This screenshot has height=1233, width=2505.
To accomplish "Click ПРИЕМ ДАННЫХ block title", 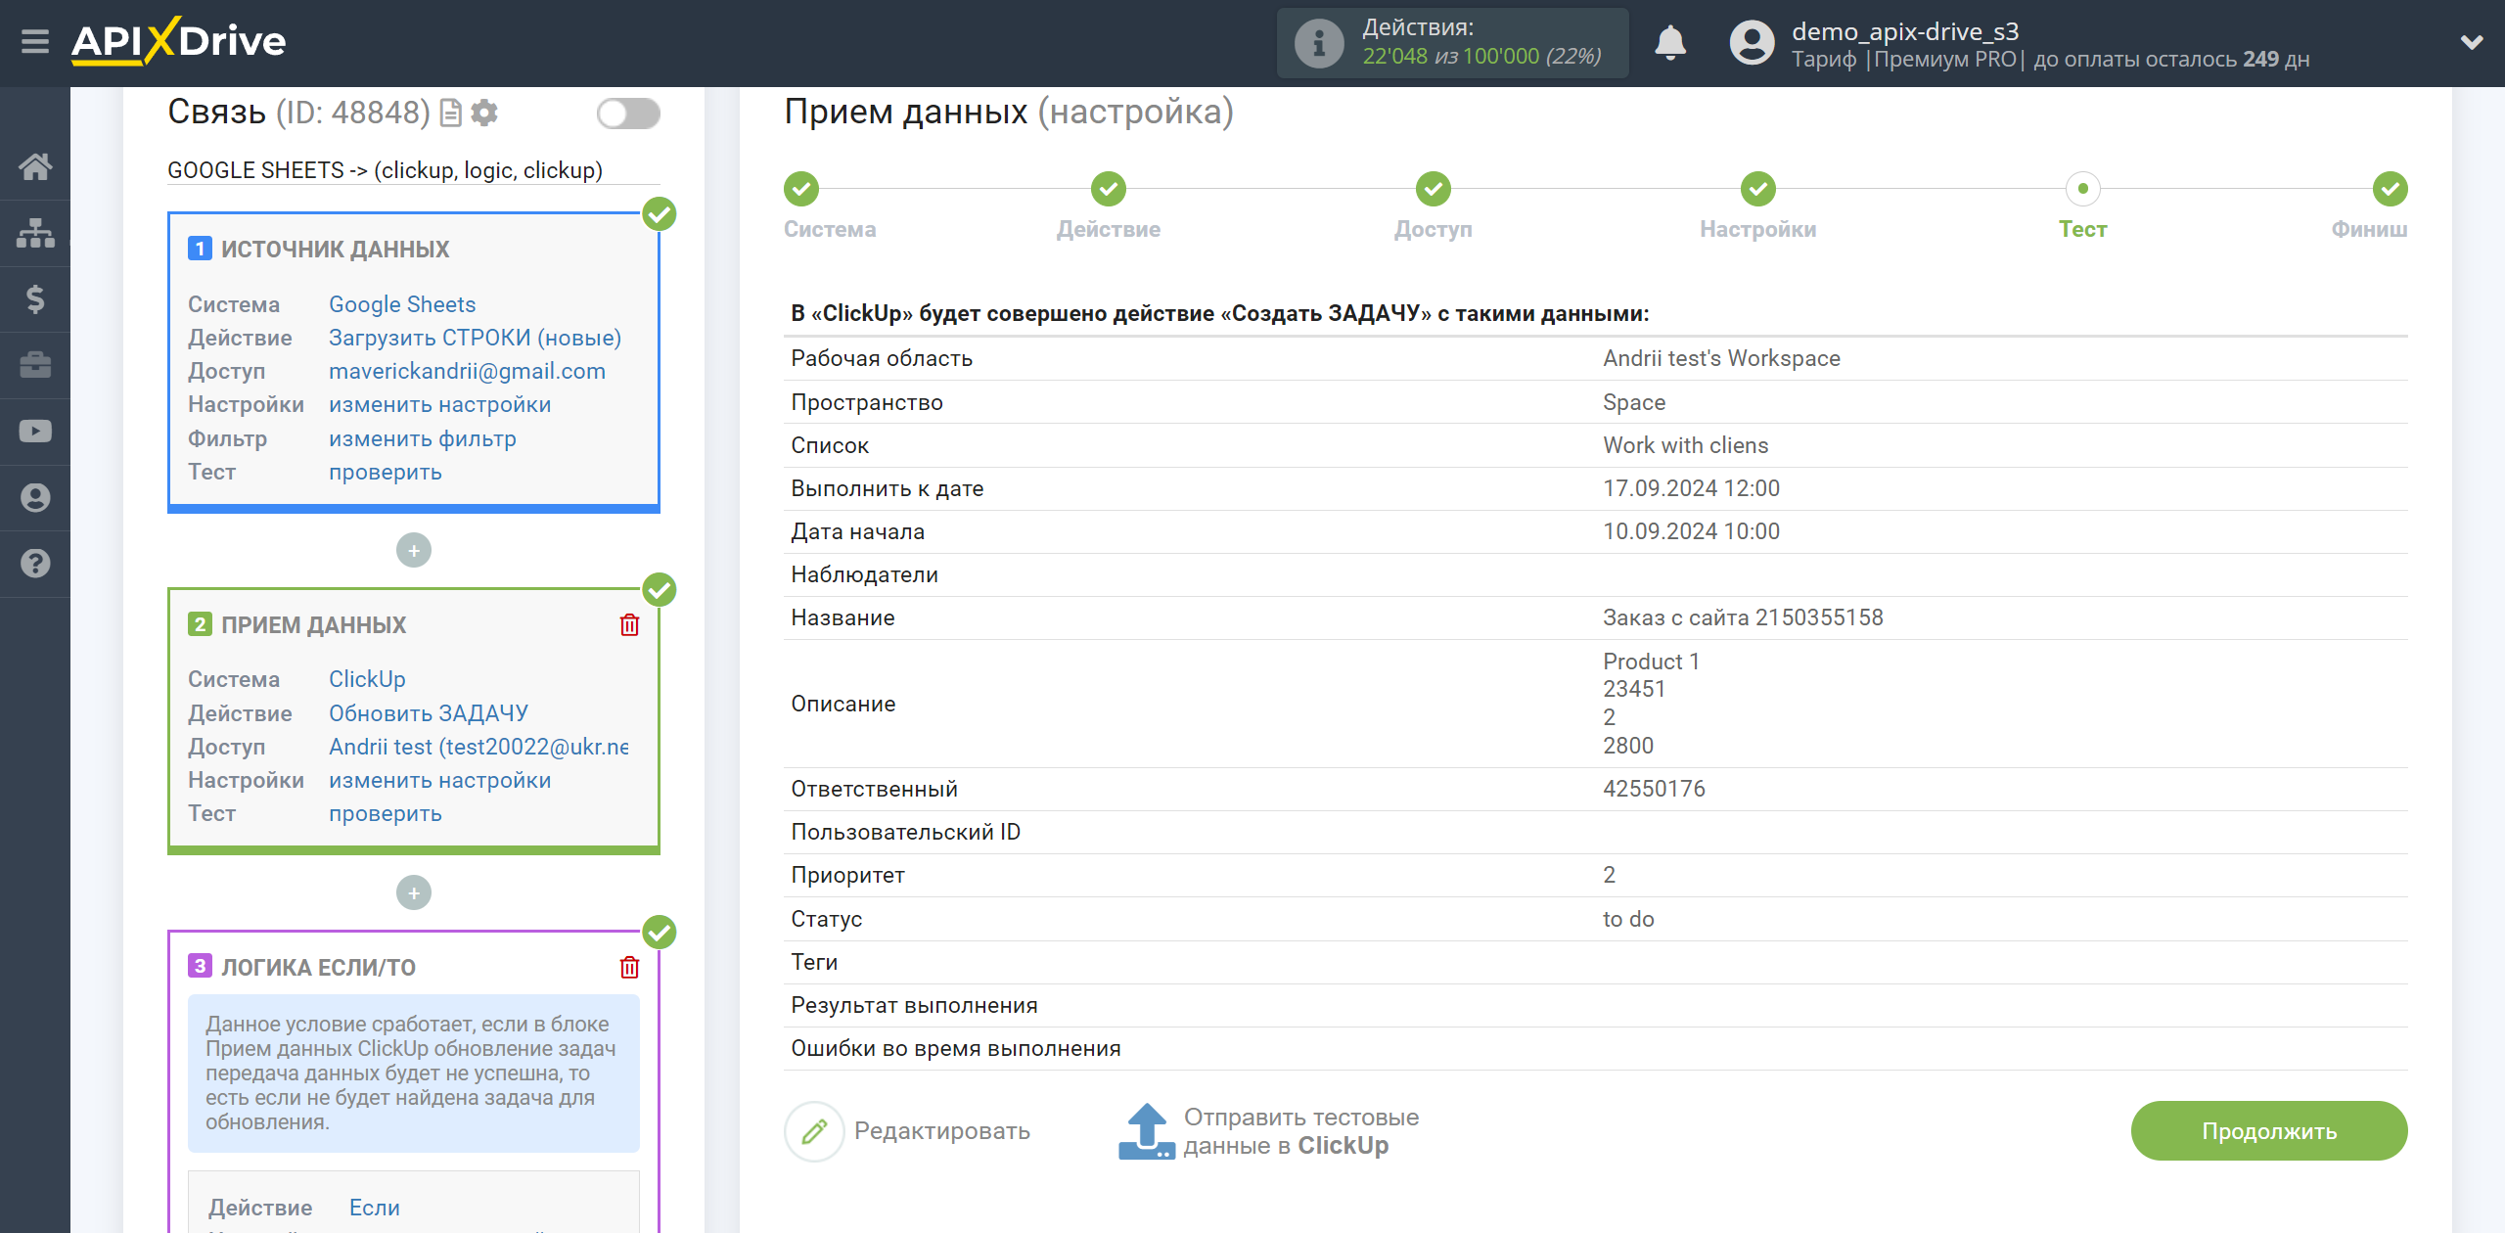I will coord(314,625).
